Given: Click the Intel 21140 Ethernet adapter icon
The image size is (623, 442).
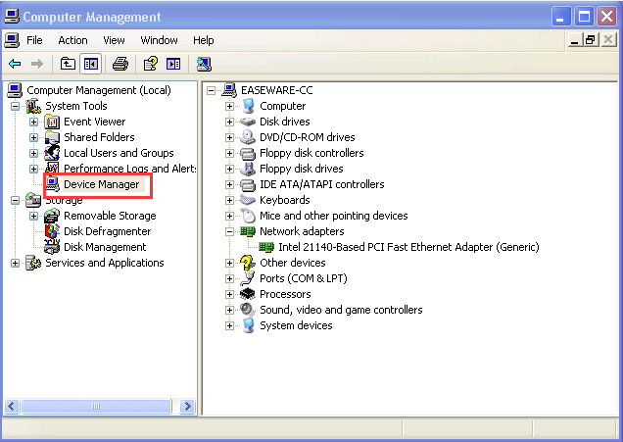Looking at the screenshot, I should [x=266, y=247].
